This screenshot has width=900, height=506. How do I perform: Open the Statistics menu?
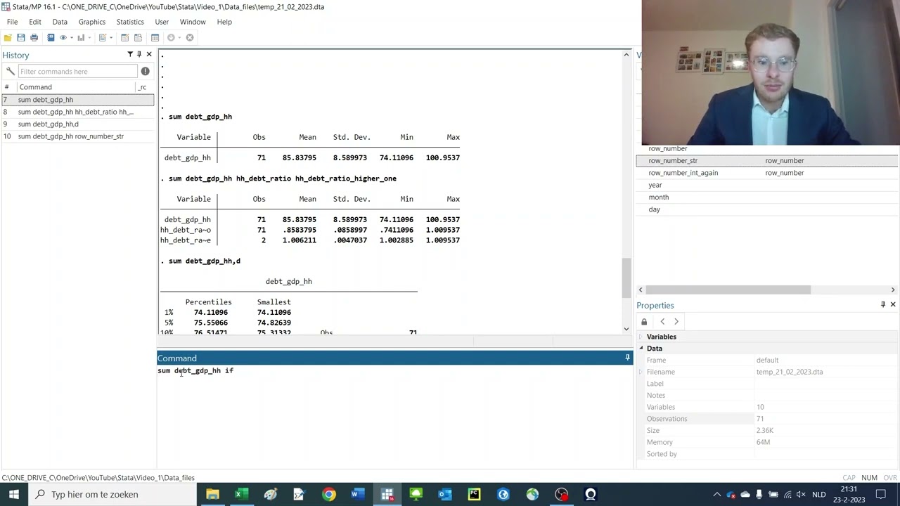coord(130,22)
